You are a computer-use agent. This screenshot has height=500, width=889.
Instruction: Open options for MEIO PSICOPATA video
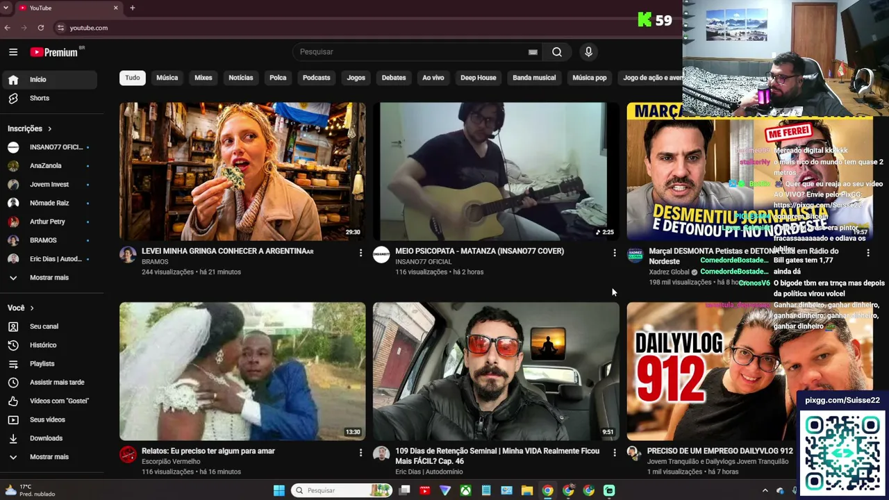click(615, 253)
